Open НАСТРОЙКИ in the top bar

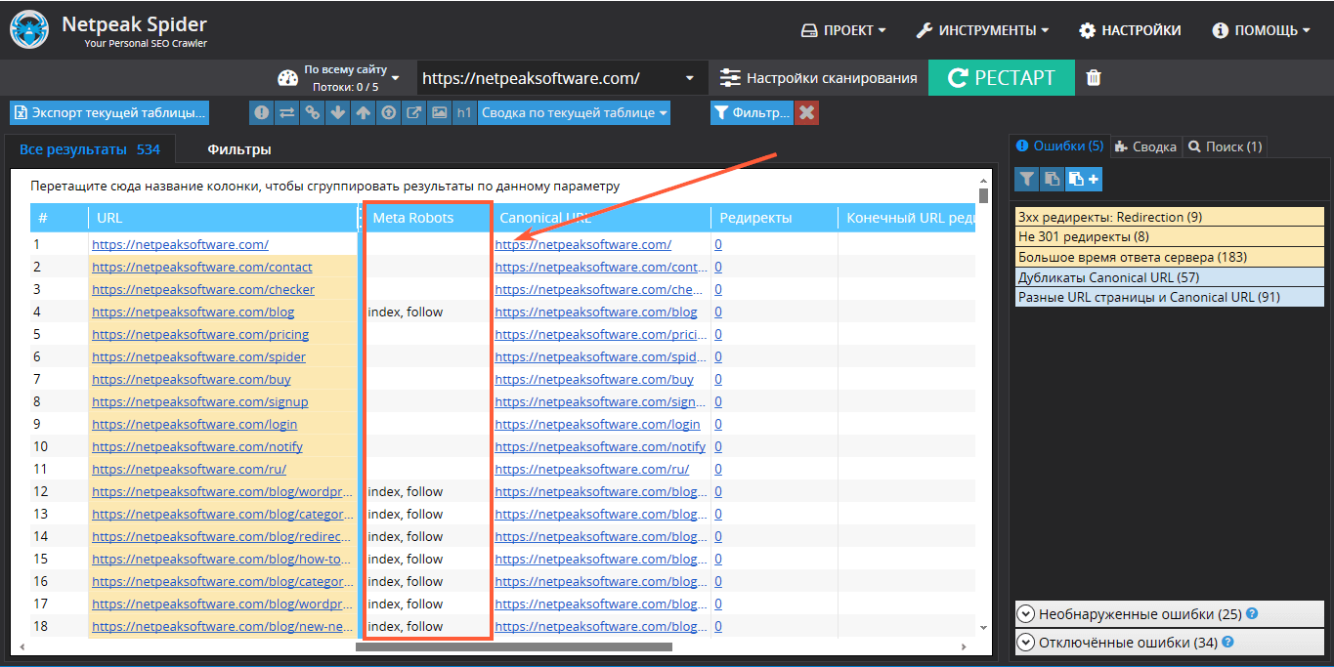1130,30
